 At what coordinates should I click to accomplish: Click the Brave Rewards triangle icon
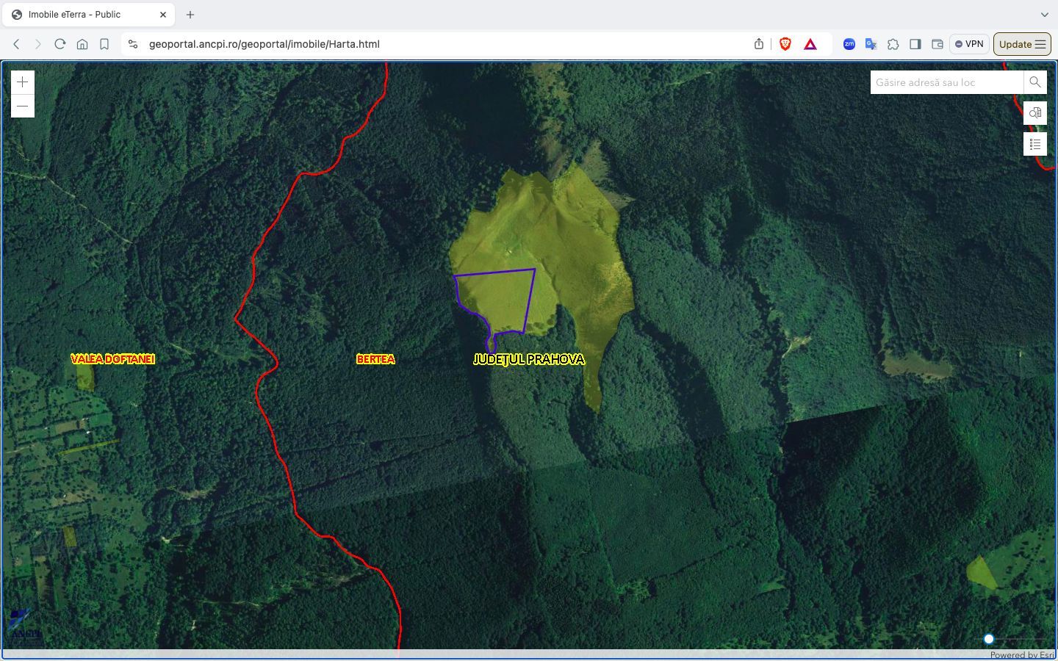click(810, 44)
